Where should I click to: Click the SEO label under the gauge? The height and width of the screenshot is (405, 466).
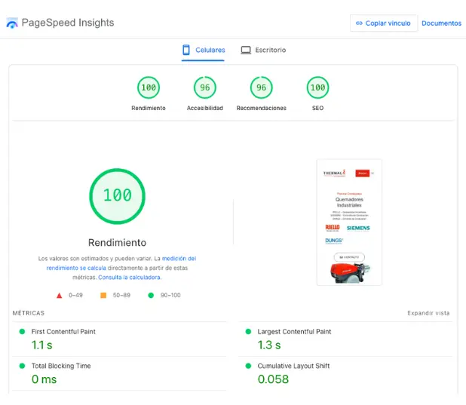tap(317, 108)
